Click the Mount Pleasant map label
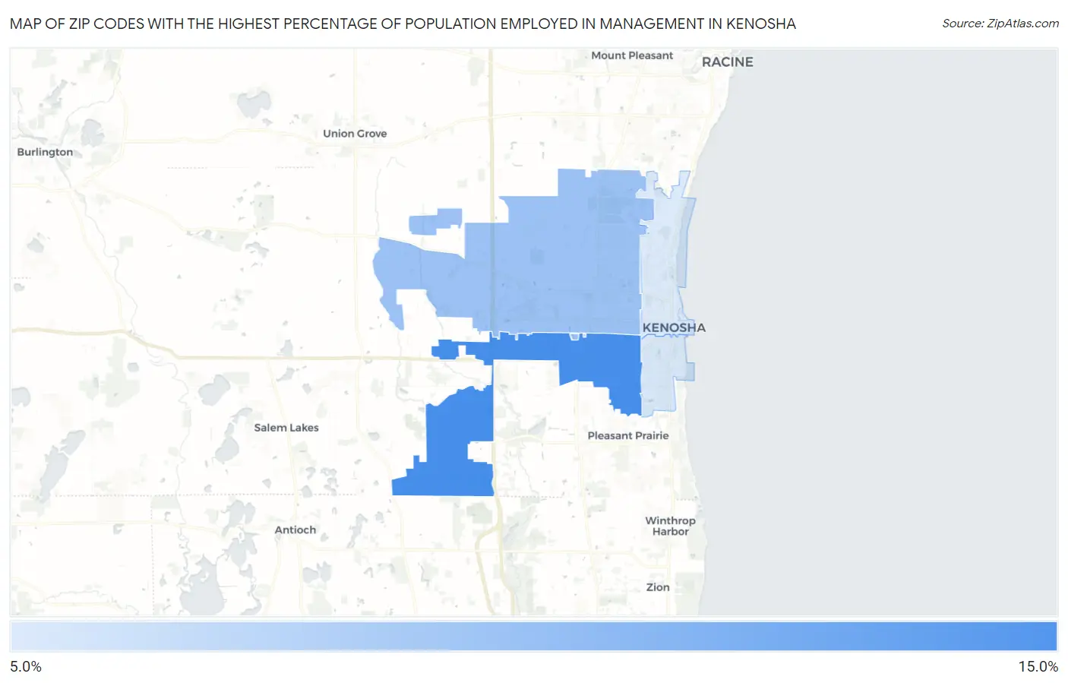The image size is (1068, 683). tap(632, 55)
